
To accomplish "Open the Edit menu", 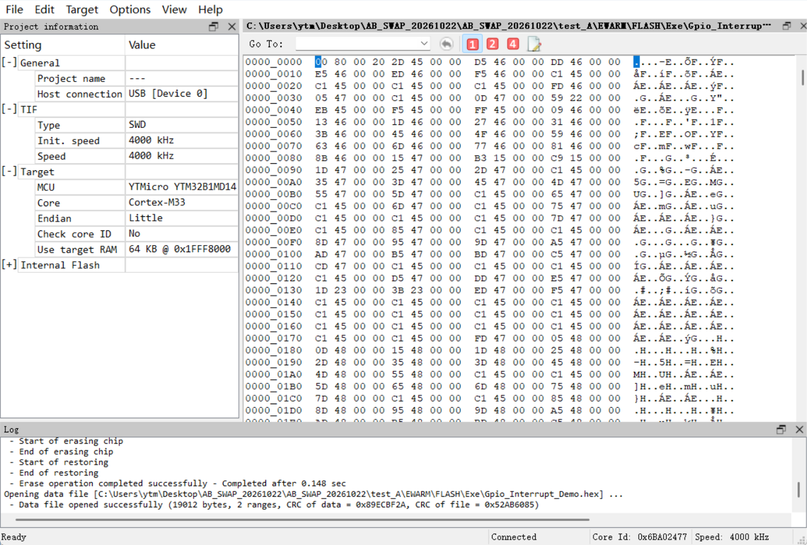I will click(x=44, y=9).
